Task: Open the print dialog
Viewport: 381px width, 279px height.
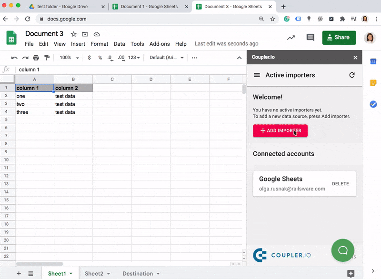Action: [x=35, y=57]
